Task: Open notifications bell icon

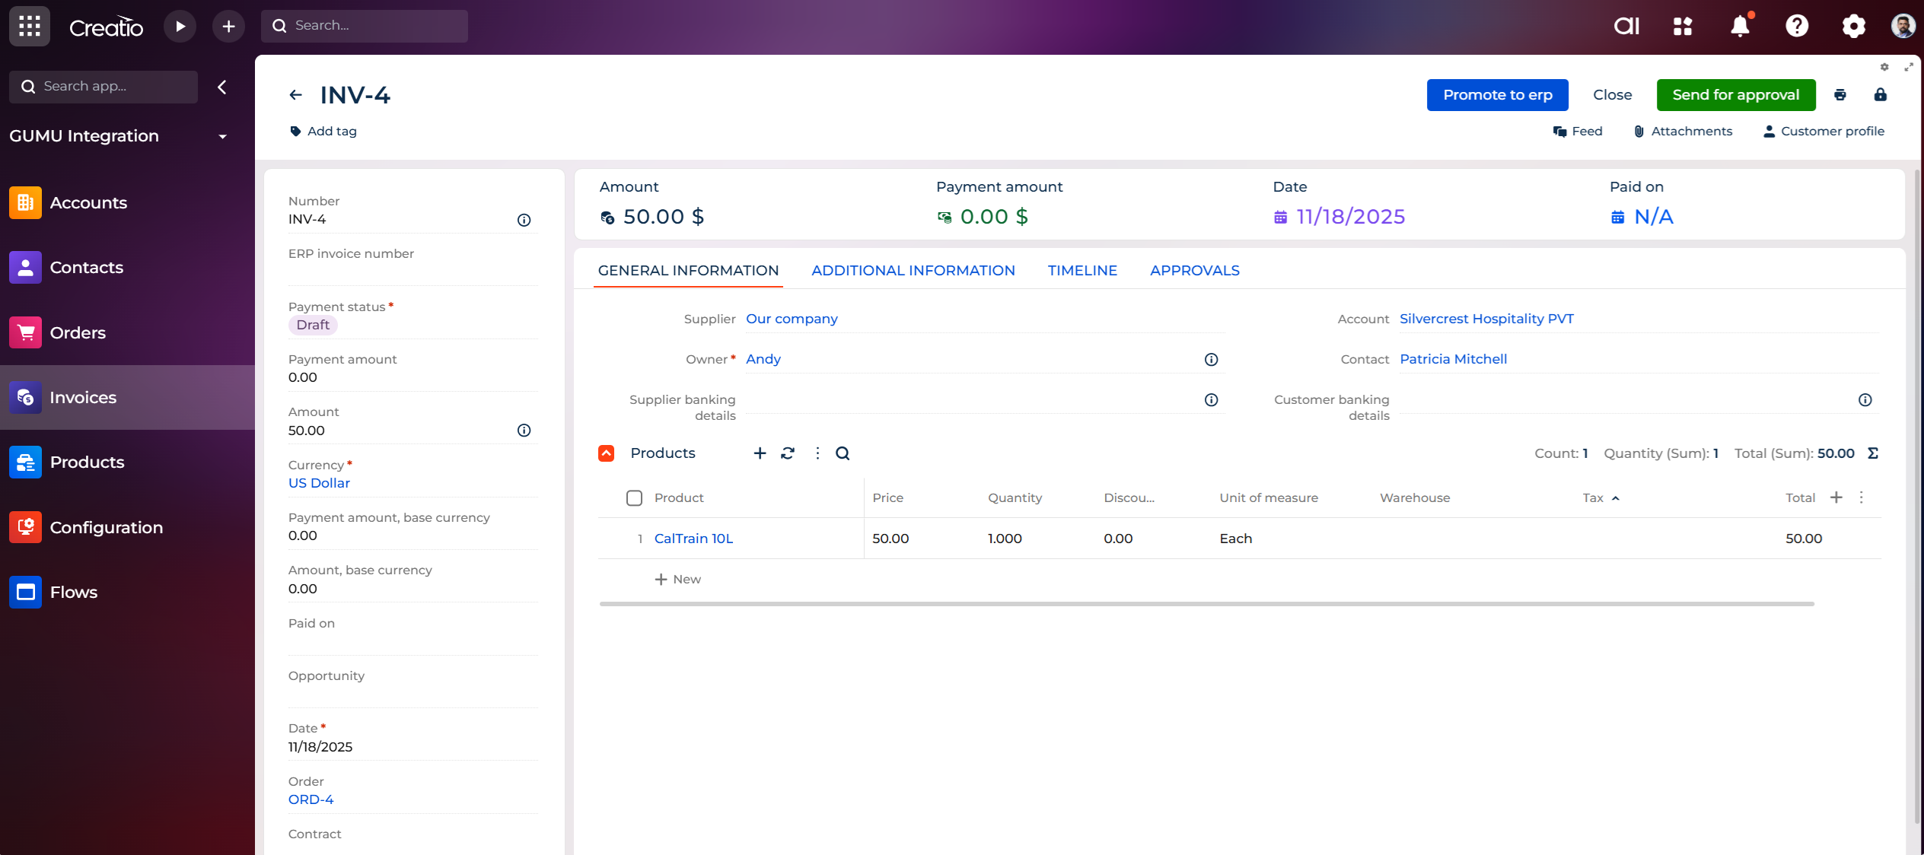Action: coord(1740,26)
